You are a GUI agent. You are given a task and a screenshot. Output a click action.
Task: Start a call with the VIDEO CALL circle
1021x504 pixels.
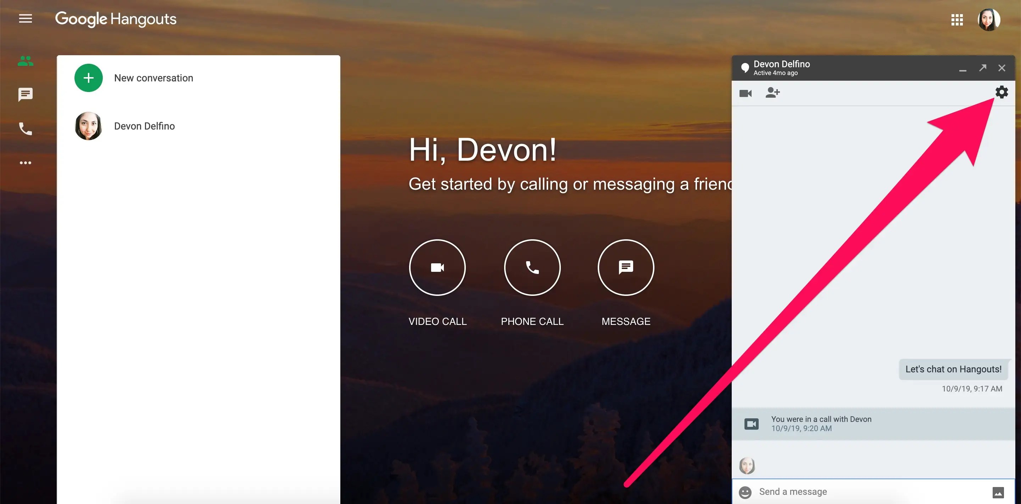click(437, 268)
